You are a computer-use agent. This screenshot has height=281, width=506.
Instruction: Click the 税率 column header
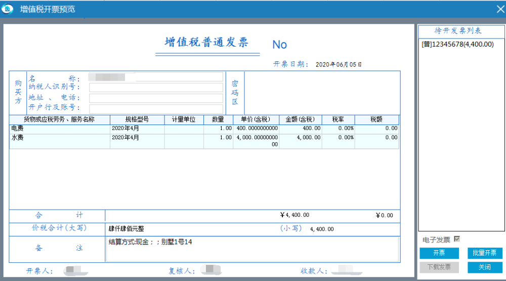pyautogui.click(x=338, y=119)
